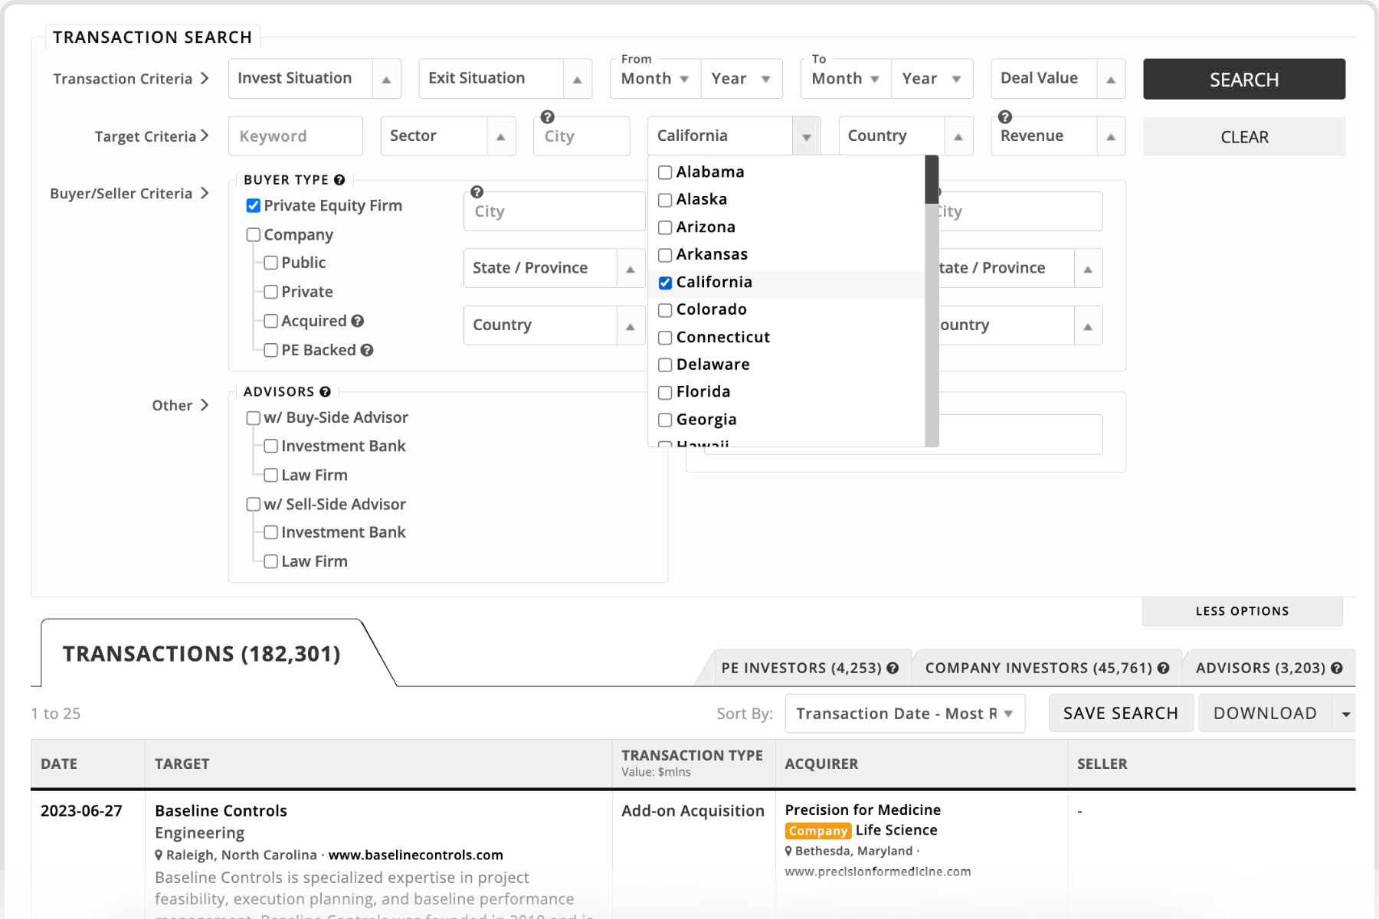Click the help icon next to Acquired
This screenshot has height=919, width=1379.
pyautogui.click(x=358, y=321)
